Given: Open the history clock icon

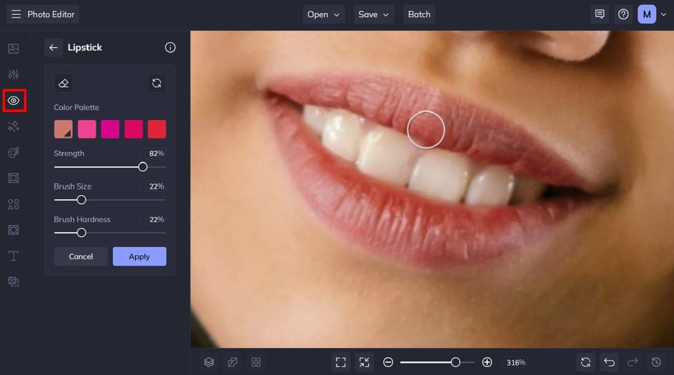Looking at the screenshot, I should 656,363.
